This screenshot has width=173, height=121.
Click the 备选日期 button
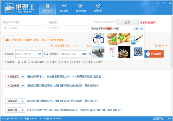coord(13,110)
